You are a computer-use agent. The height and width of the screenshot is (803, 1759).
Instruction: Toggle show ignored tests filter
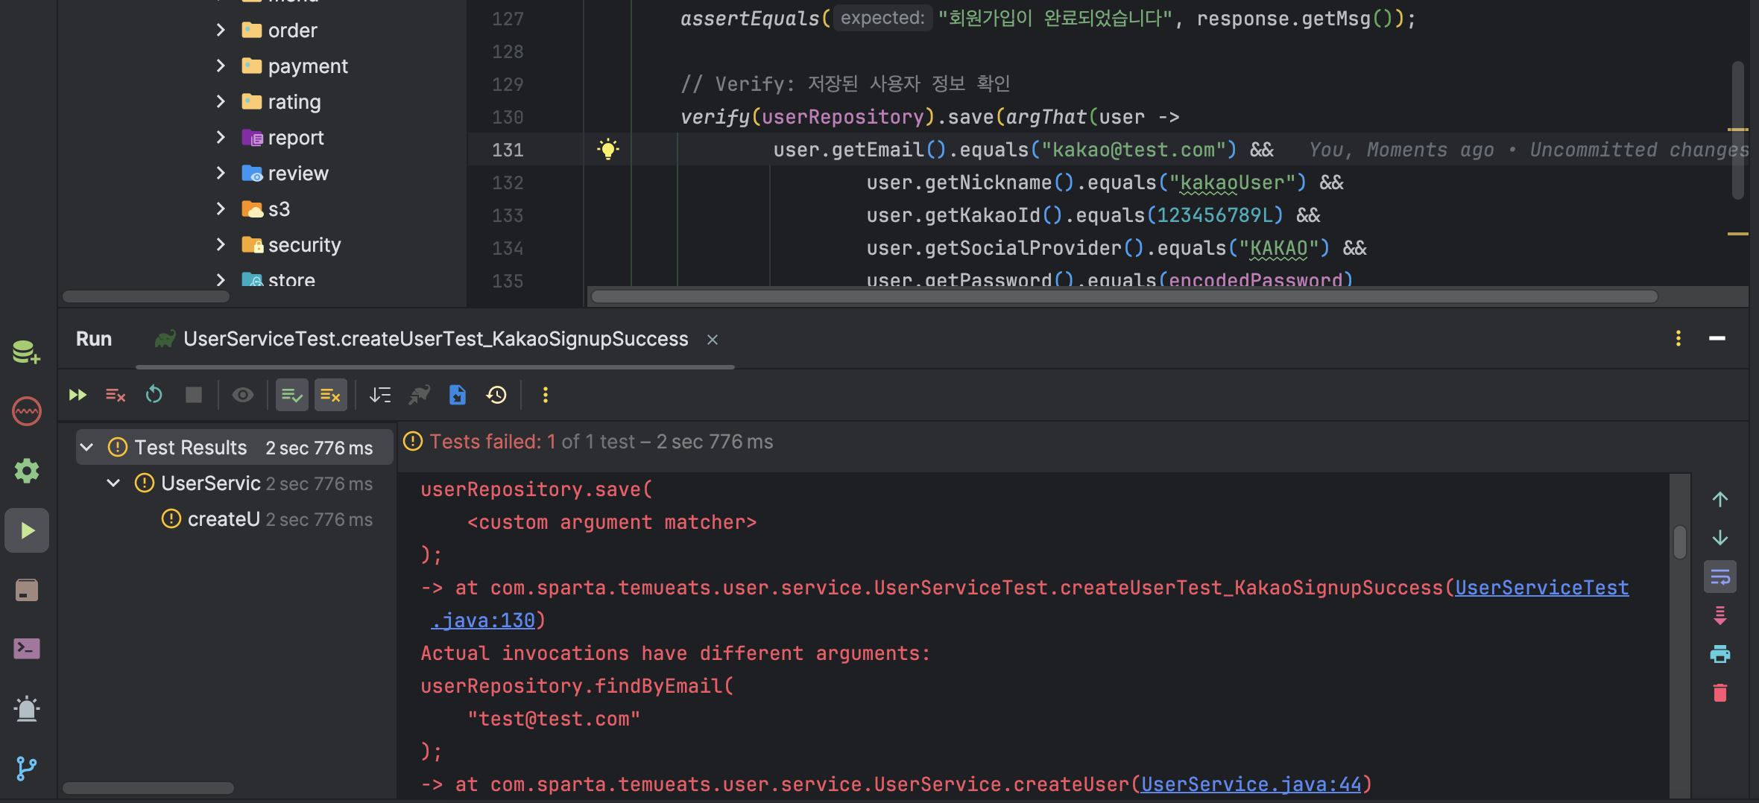pyautogui.click(x=330, y=395)
